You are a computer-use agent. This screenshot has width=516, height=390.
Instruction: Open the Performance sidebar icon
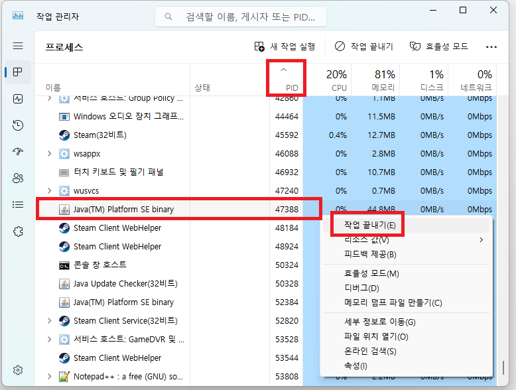18,99
